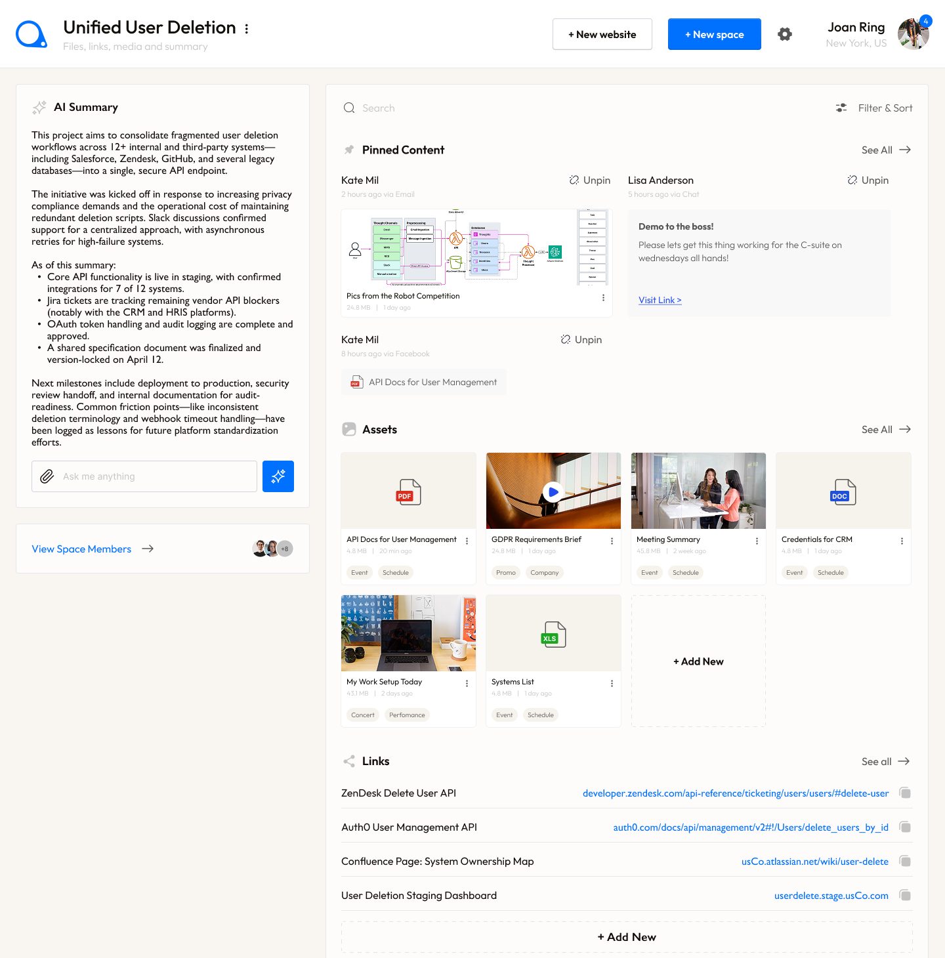This screenshot has height=958, width=945.
Task: Select the Schedule tag on Credentials for CRM
Action: (x=830, y=573)
